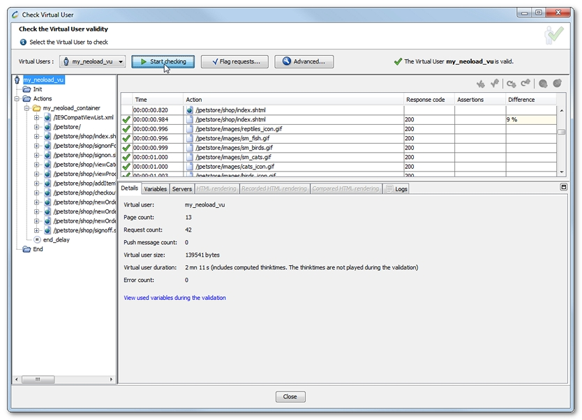Open the Logs tab

pyautogui.click(x=396, y=189)
